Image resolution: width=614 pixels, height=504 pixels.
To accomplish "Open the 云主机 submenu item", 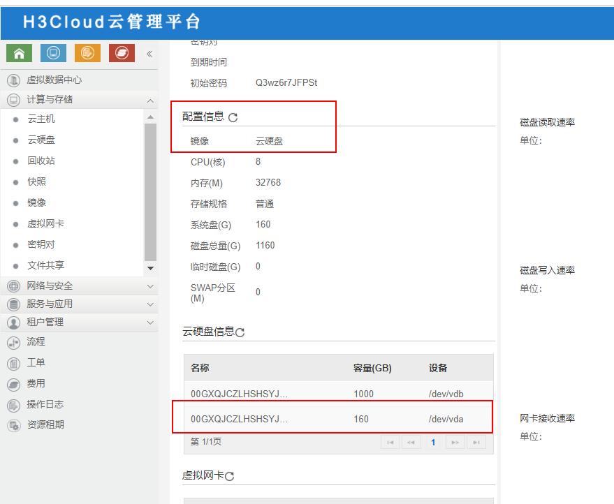I will [41, 119].
